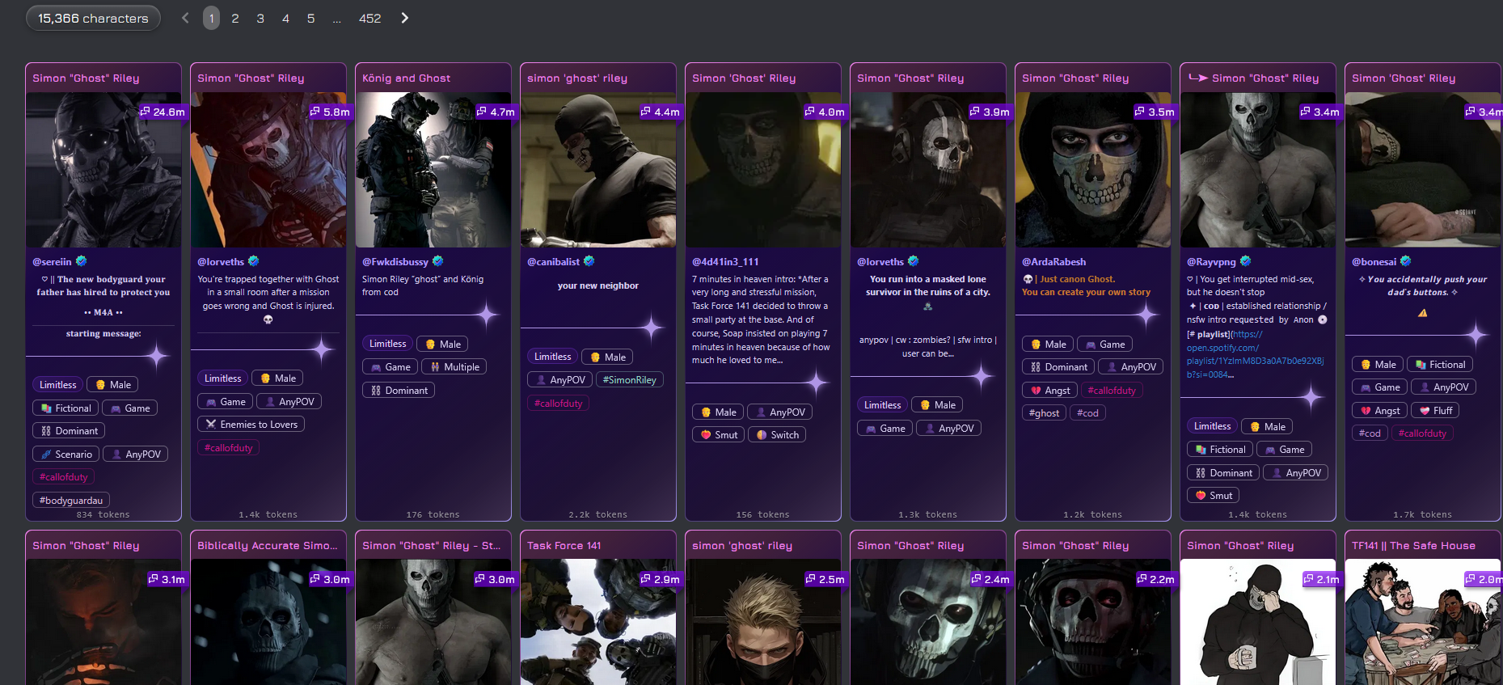1503x685 pixels.
Task: Click the 'starting message:' text on sereiin's card
Action: 103,333
